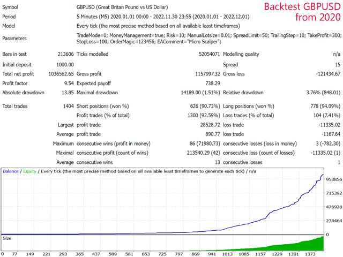Screen dimensions: 343x257
Task: Select the 715392 label on the chart axis
Action: (334, 193)
